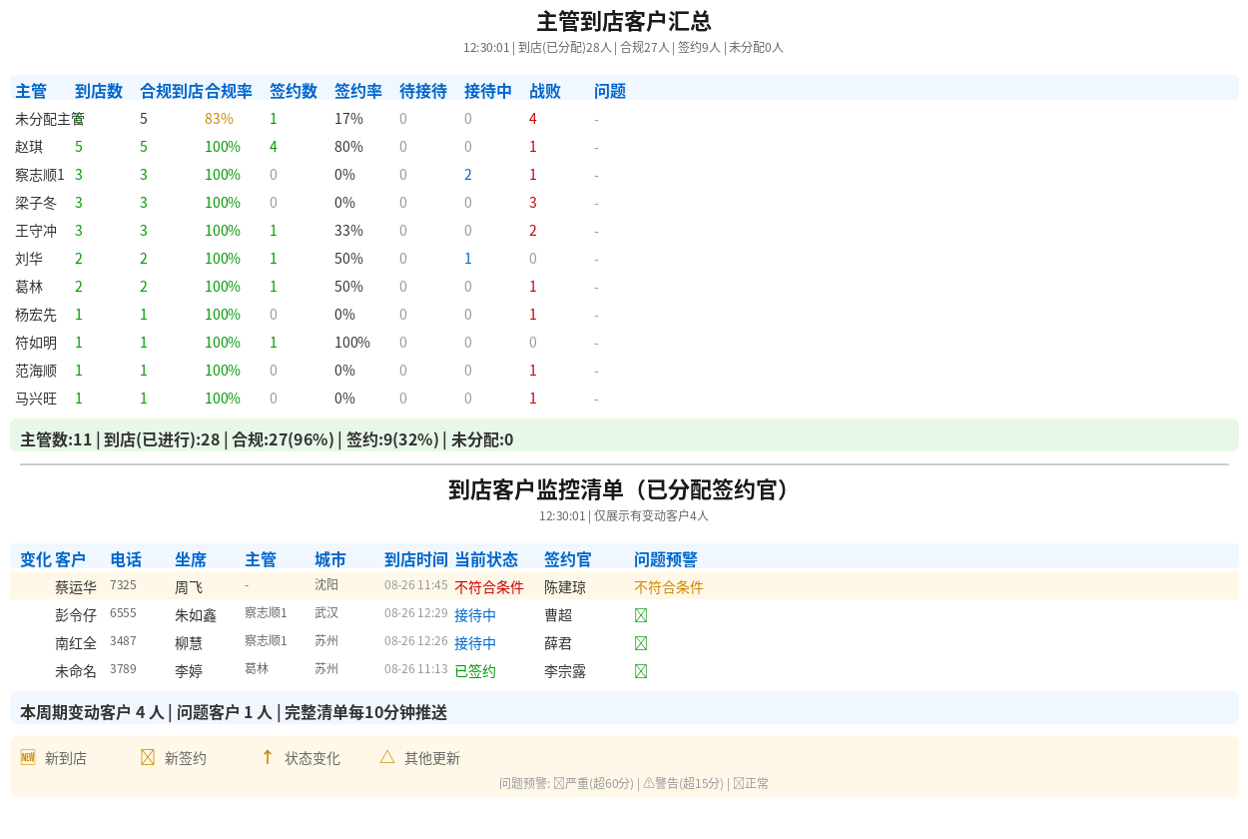Screen dimensions: 1248x839
Task: Select customer 未命名
Action: [76, 671]
